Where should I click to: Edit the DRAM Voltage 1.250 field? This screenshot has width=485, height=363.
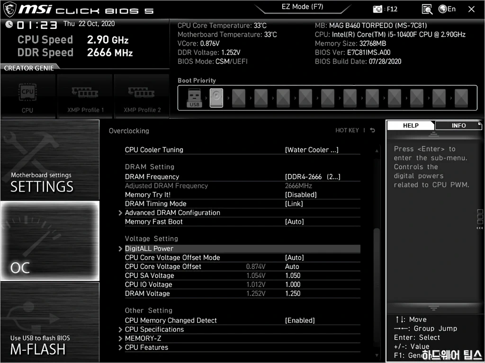click(293, 293)
